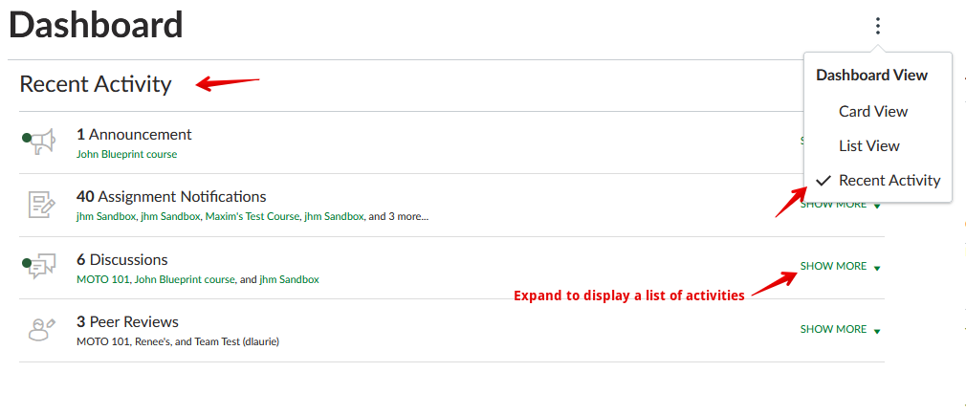Switch dashboard to List View
Image resolution: width=966 pixels, height=416 pixels.
pyautogui.click(x=868, y=145)
